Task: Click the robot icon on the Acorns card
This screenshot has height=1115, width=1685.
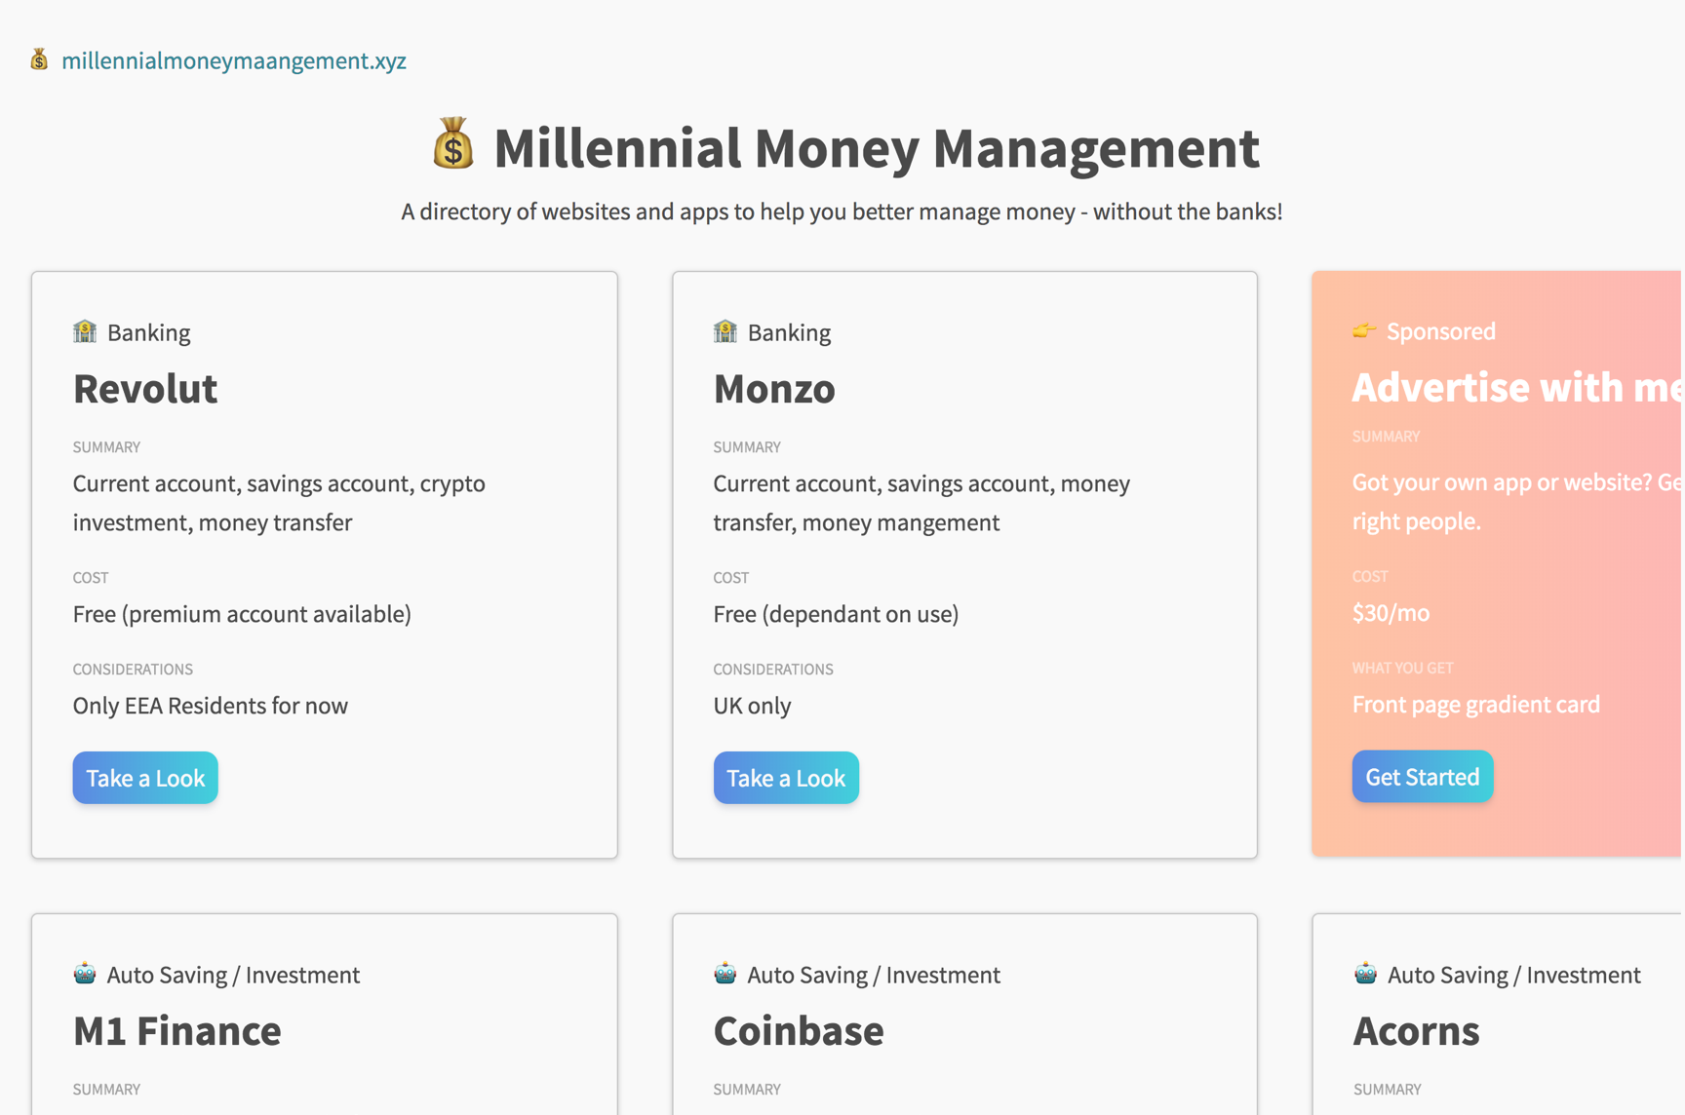Action: [x=1366, y=973]
